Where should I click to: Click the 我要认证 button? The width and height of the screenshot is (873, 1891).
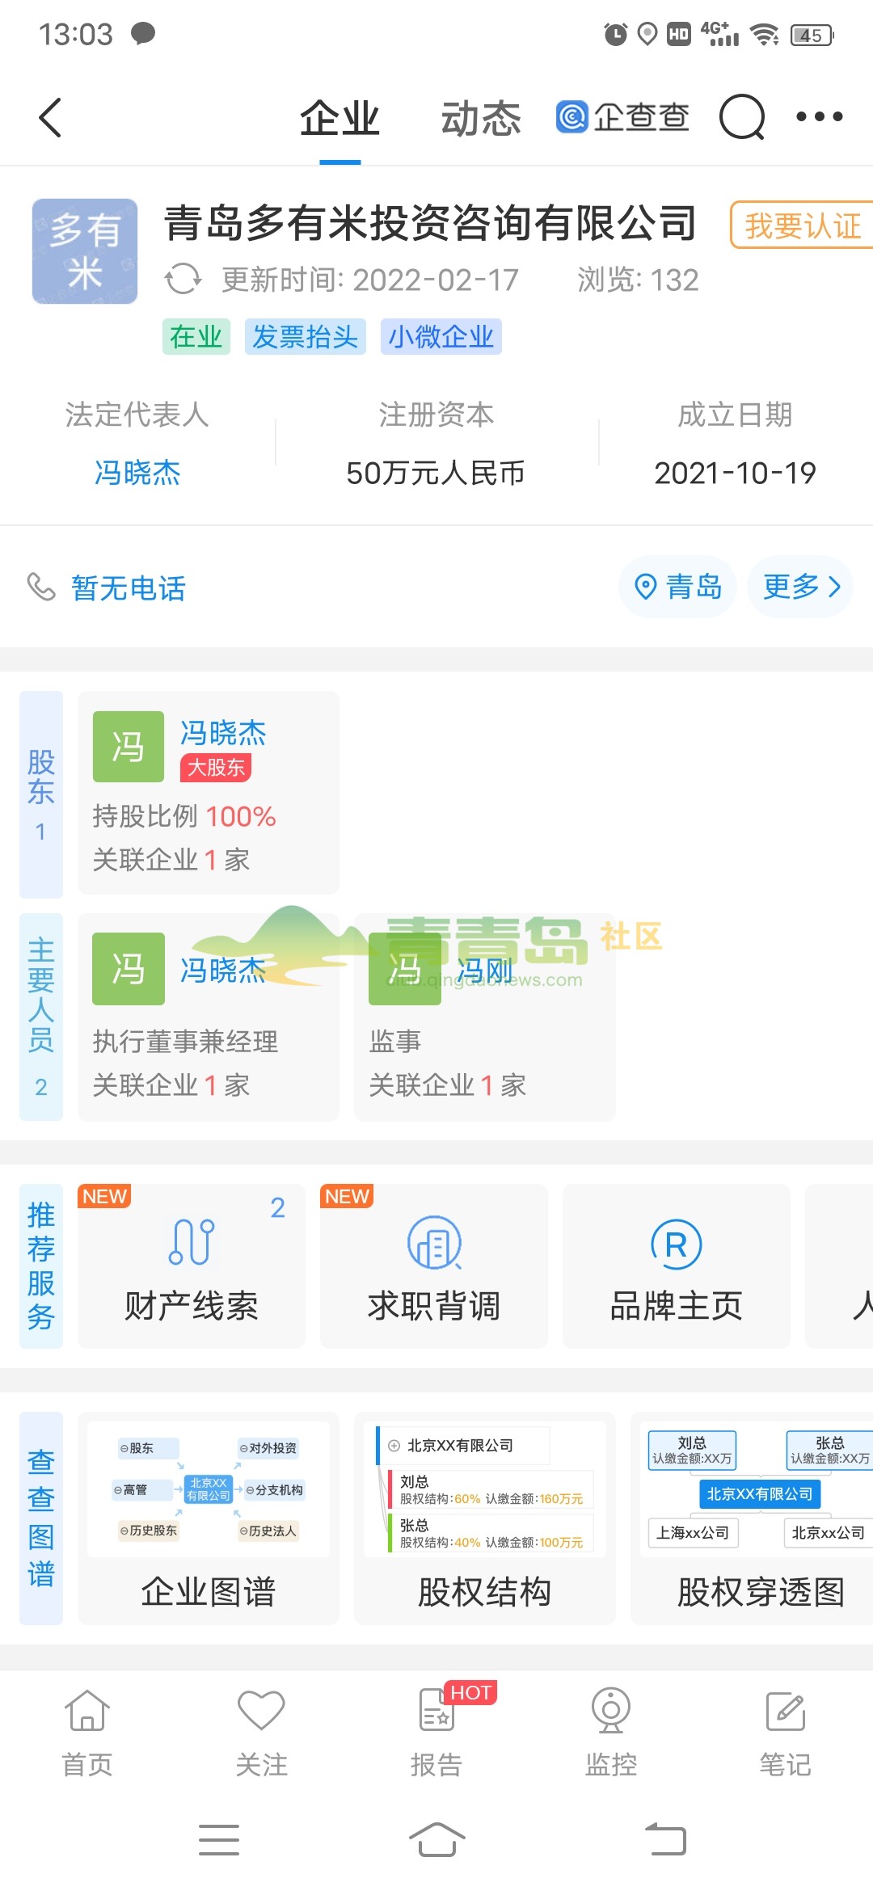(x=801, y=225)
